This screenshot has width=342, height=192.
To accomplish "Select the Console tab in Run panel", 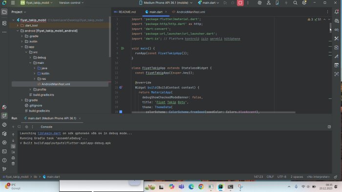I will (x=46, y=127).
